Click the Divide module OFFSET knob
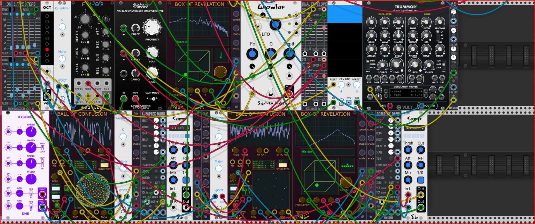535x224 pixels. (356, 85)
